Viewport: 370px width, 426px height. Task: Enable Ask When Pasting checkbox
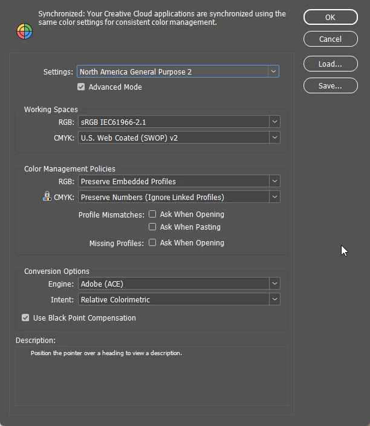[152, 227]
